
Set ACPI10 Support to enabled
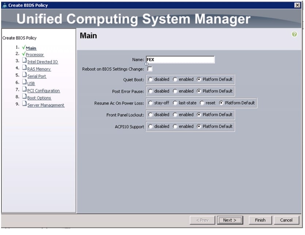(175, 127)
